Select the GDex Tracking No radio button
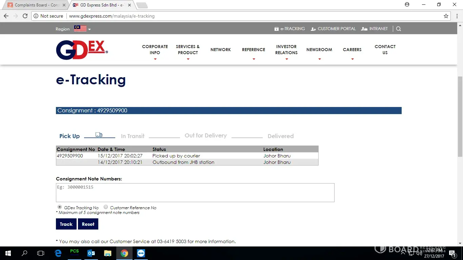 [x=60, y=207]
